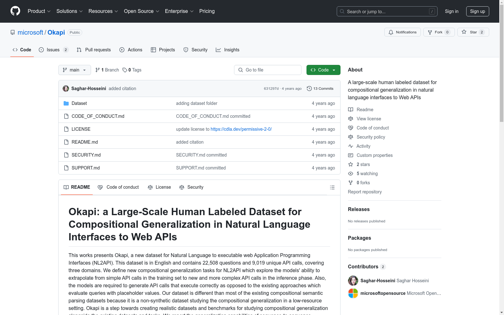
Task: Open the README outline list icon
Action: 332,187
